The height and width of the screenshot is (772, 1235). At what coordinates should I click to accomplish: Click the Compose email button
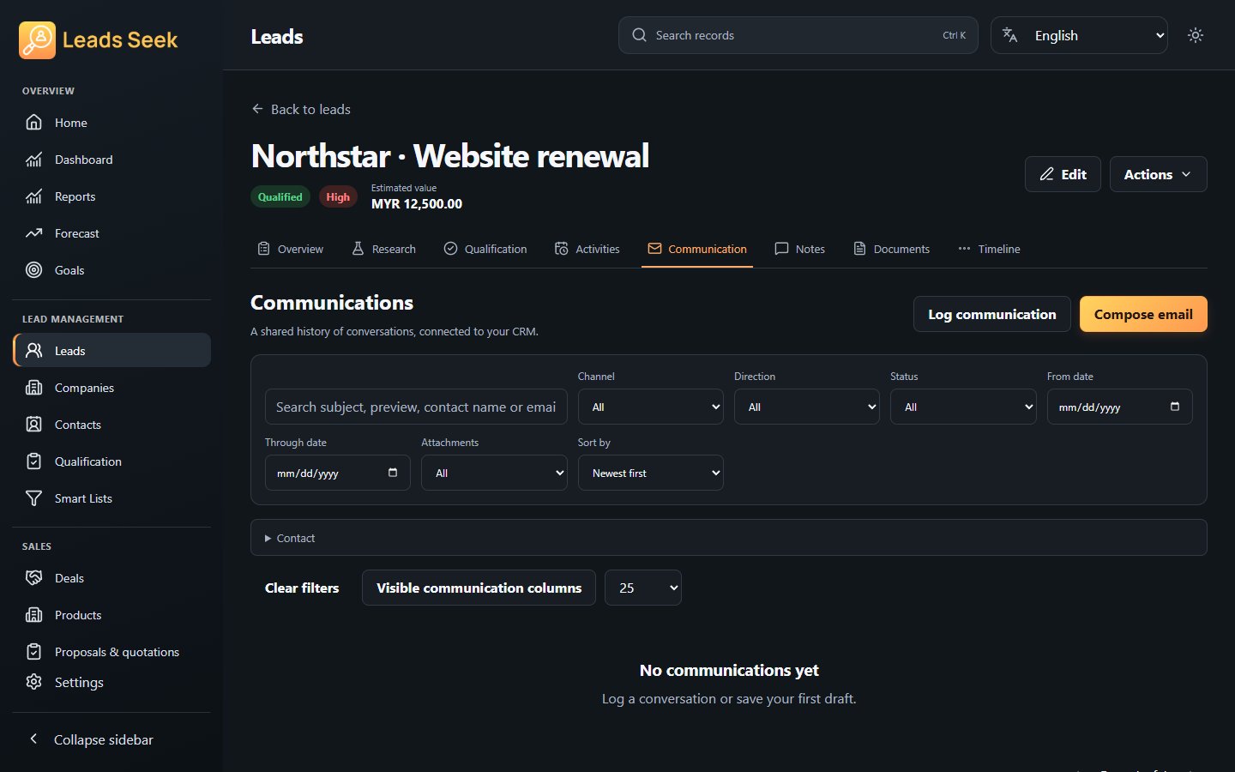(1143, 314)
